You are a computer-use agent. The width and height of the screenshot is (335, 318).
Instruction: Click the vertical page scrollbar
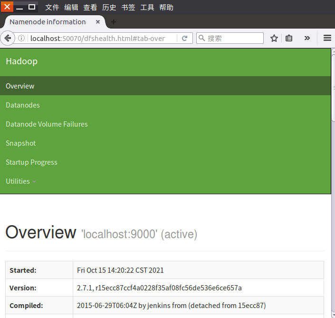pos(333,88)
